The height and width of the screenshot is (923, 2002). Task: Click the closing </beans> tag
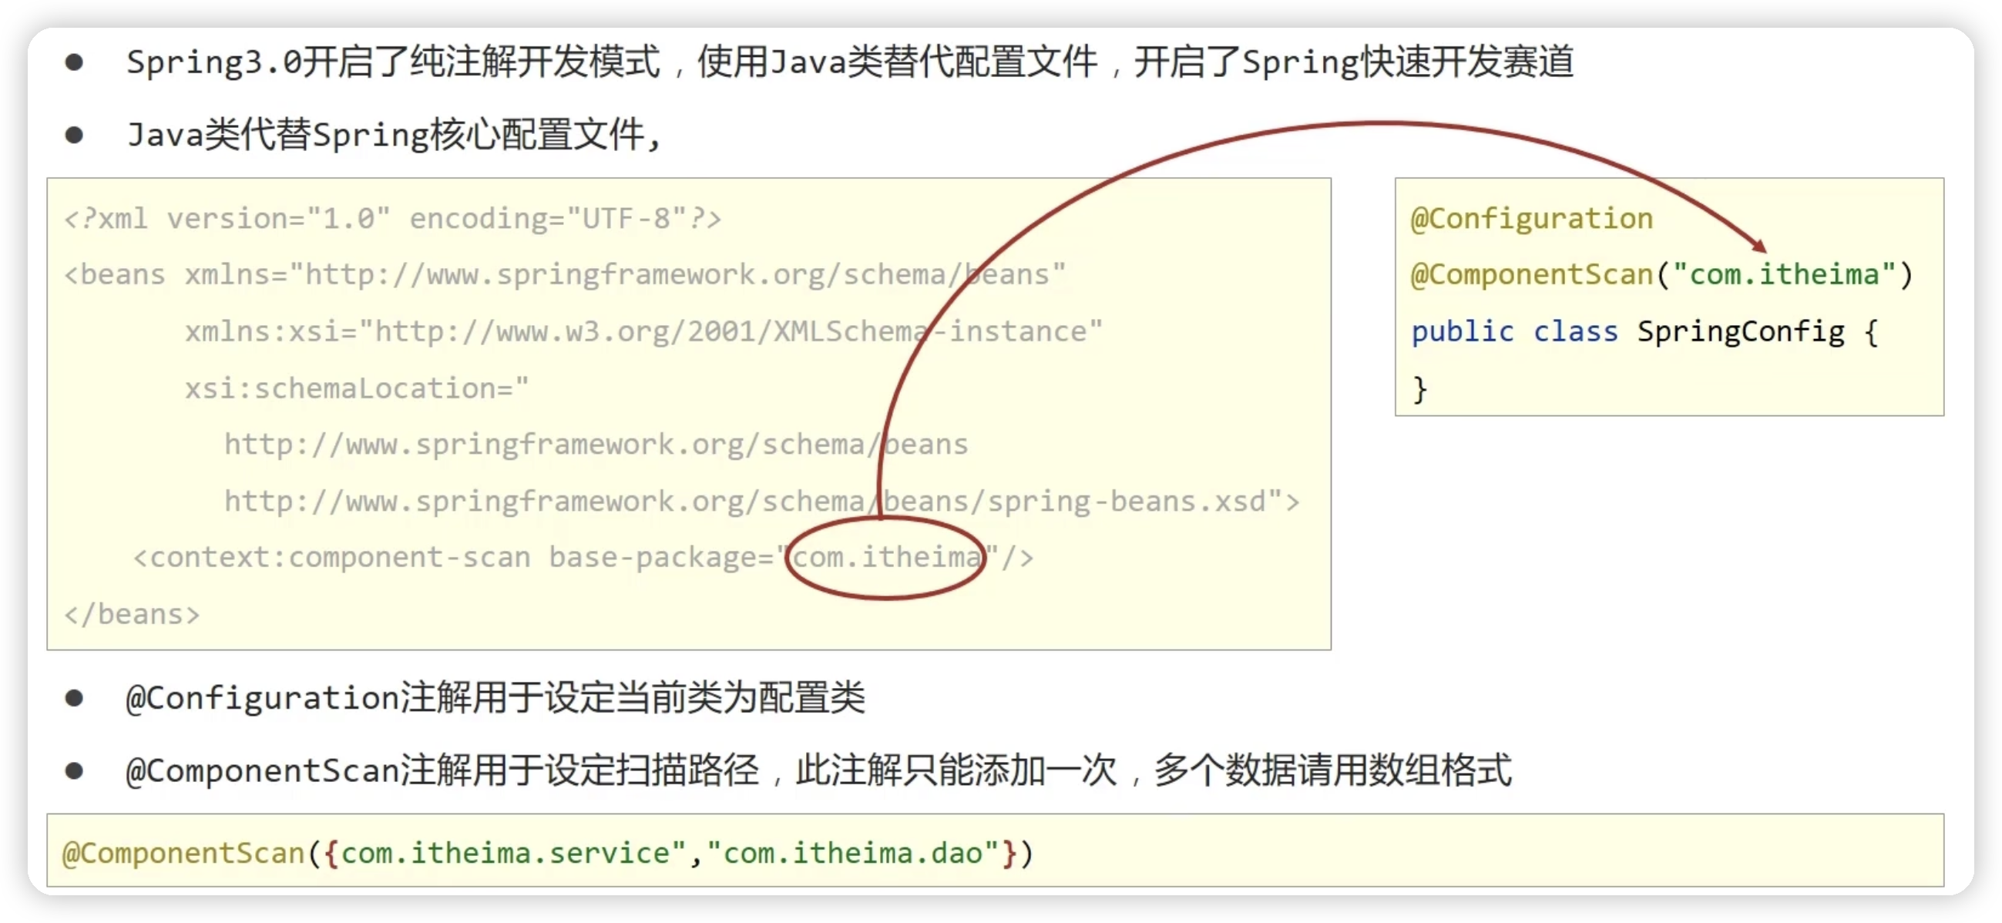click(131, 615)
